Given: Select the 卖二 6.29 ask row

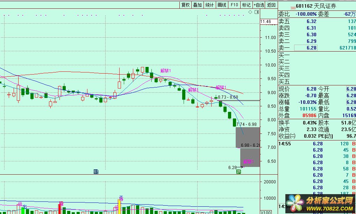Looking at the screenshot, I should [x=317, y=41].
